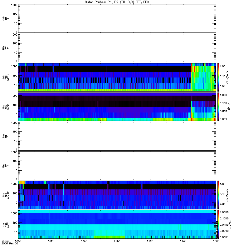Click the 'thc fbk edc12' y-axis title
The height and width of the screenshot is (250, 234).
(6, 195)
